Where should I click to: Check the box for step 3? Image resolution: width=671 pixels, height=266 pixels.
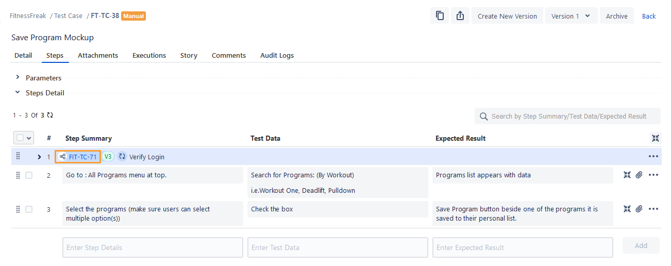click(29, 209)
